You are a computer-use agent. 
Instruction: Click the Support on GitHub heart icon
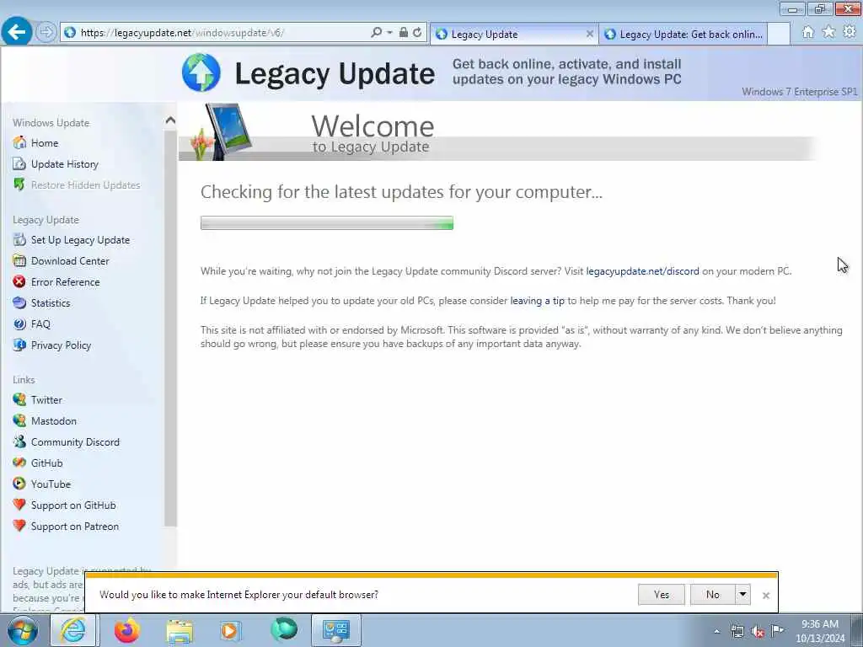(x=19, y=505)
